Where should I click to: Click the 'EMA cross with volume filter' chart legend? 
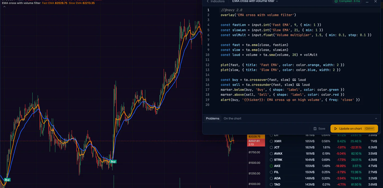point(21,3)
